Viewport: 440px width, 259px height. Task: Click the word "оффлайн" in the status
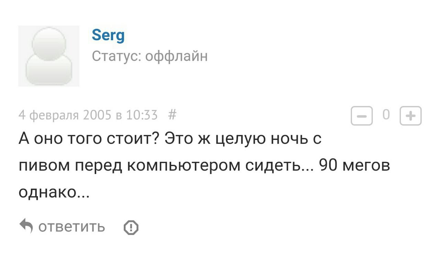click(176, 56)
